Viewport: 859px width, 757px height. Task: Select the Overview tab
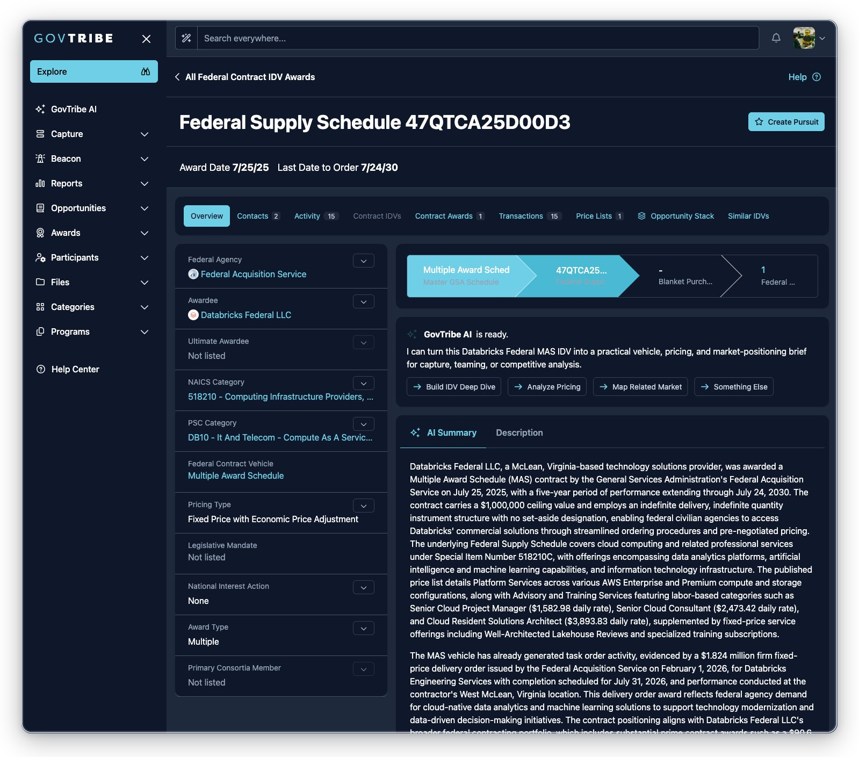207,216
